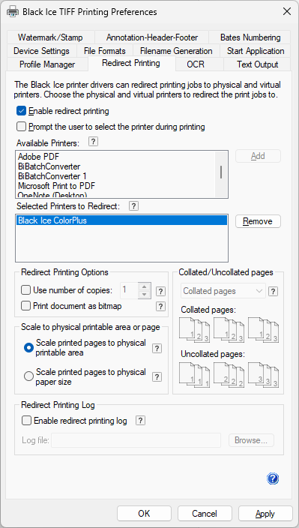Open the Annotation-Header-Footer tab
Viewport: 299px width, 528px height.
152,37
